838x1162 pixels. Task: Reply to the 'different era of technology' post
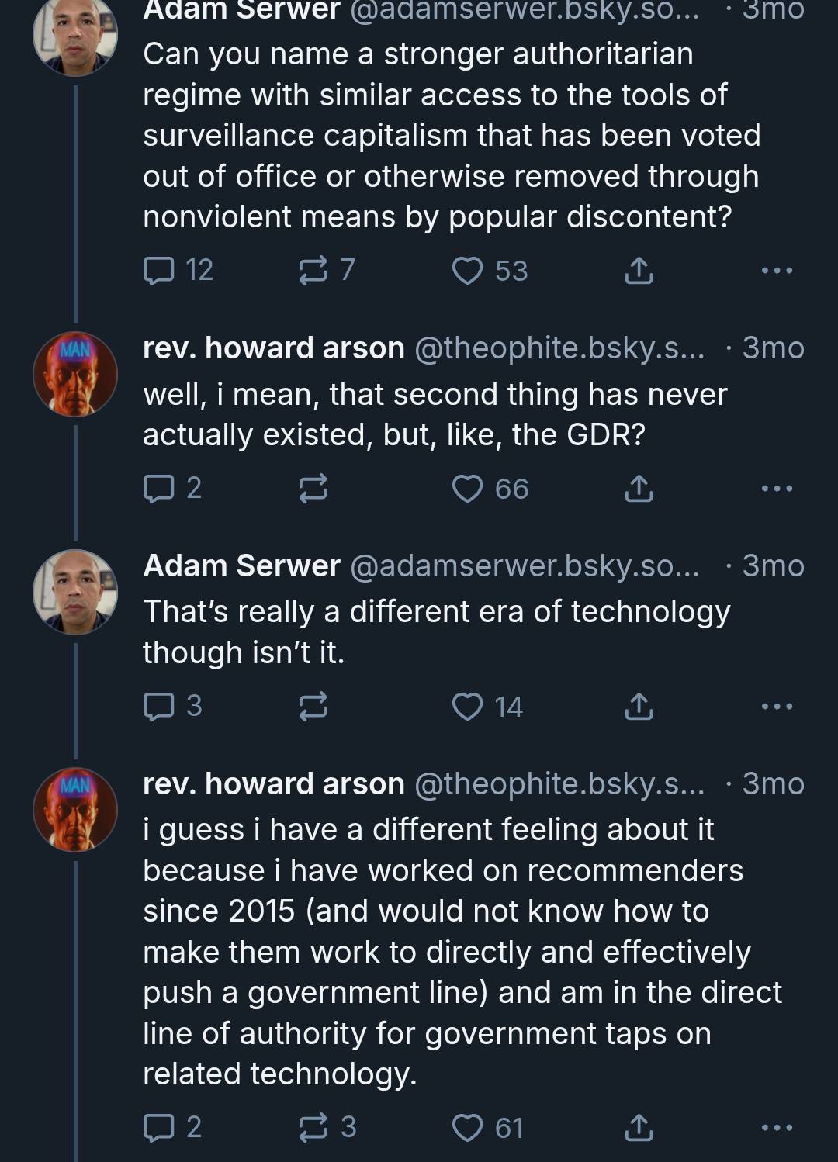coord(159,706)
